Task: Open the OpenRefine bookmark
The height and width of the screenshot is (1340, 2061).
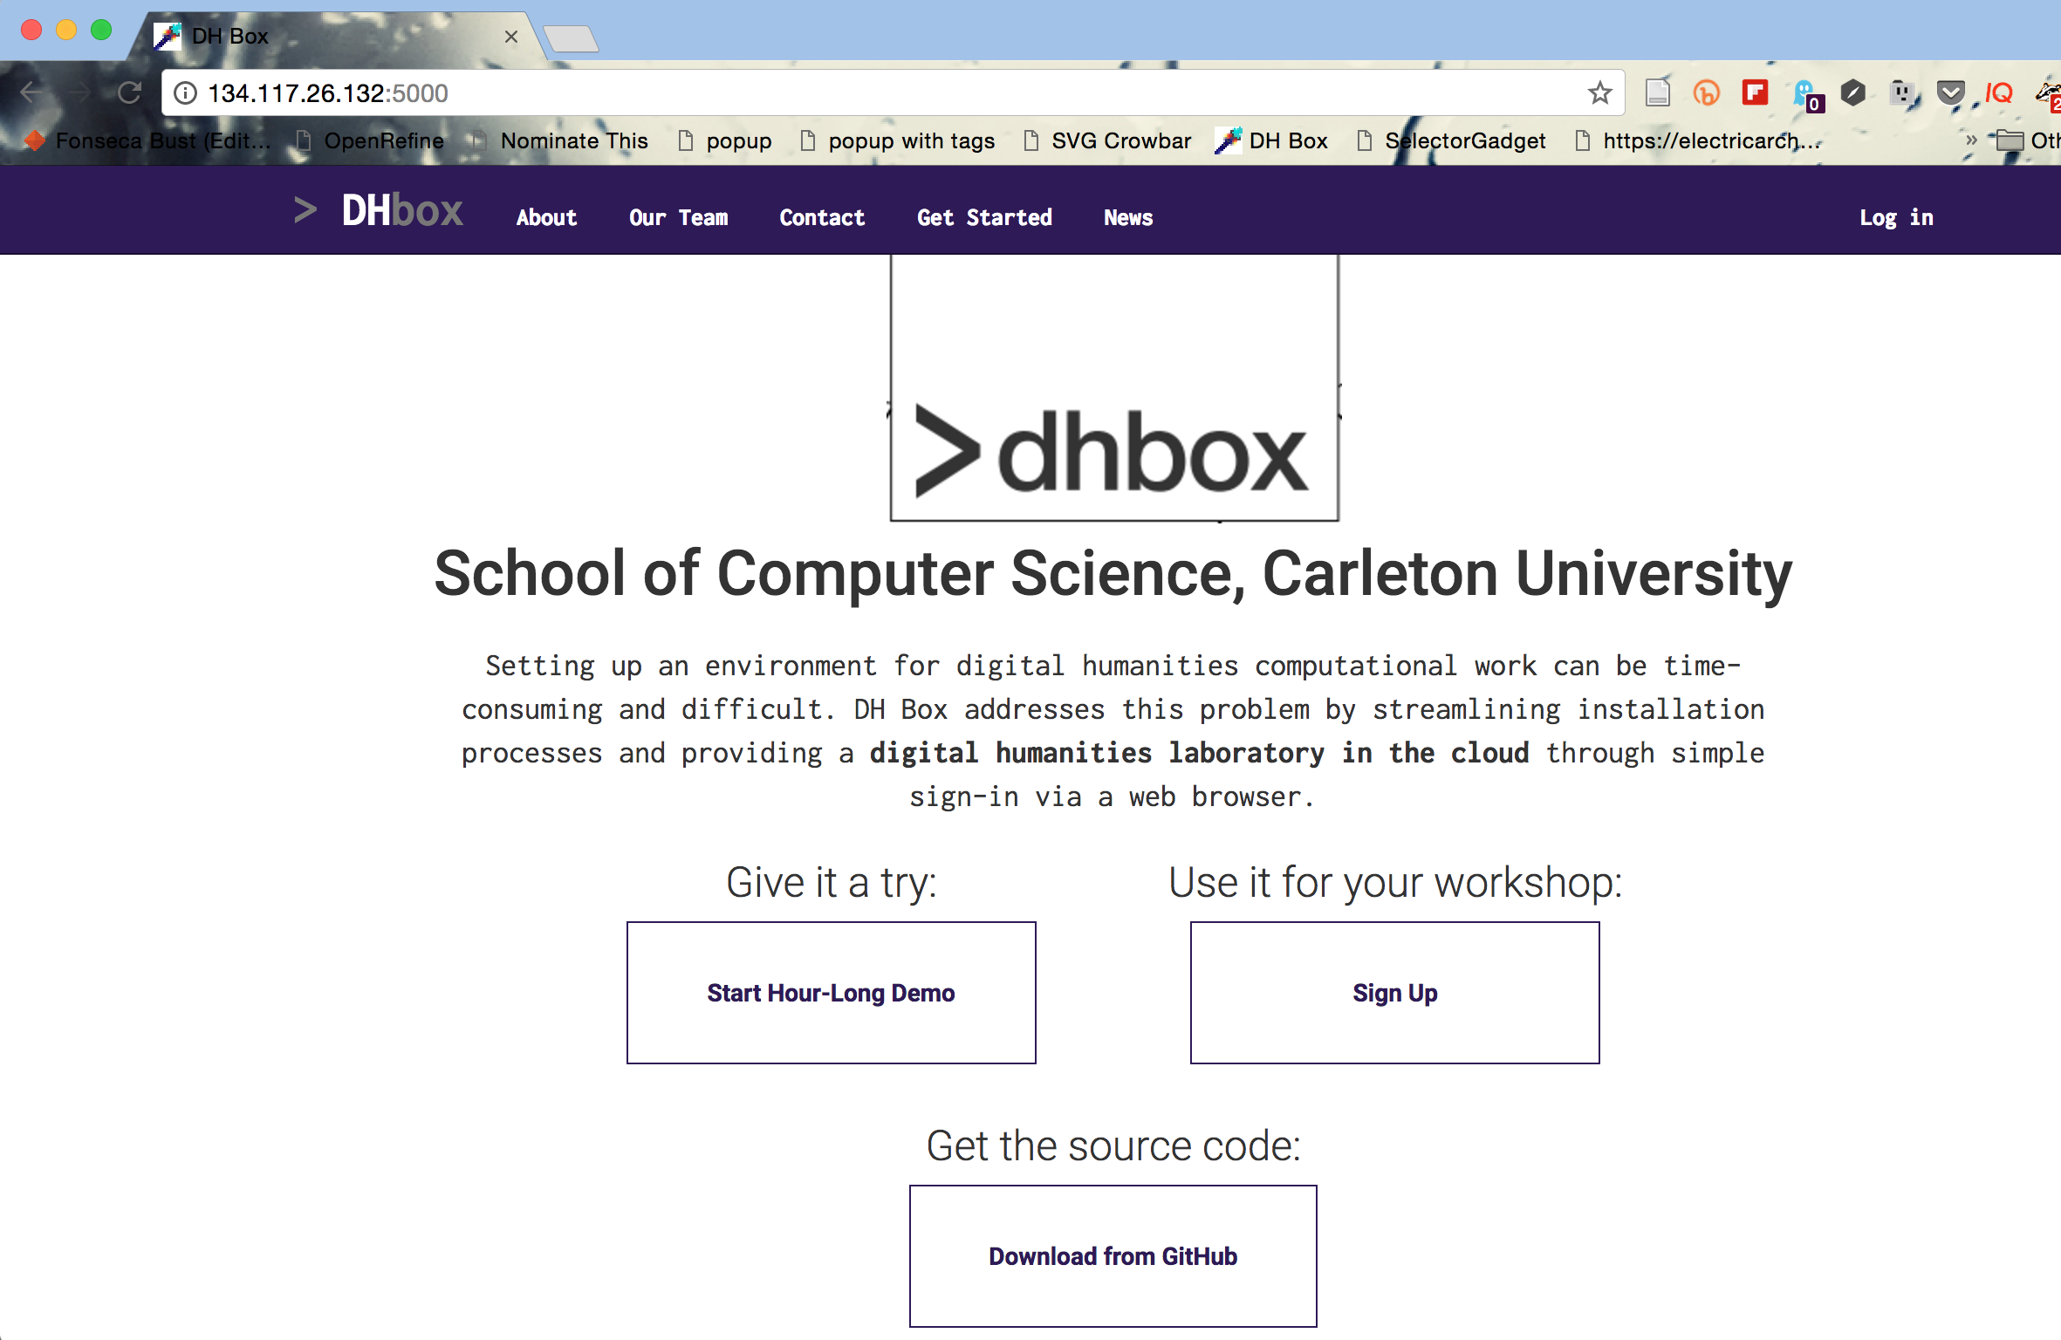Action: point(370,140)
